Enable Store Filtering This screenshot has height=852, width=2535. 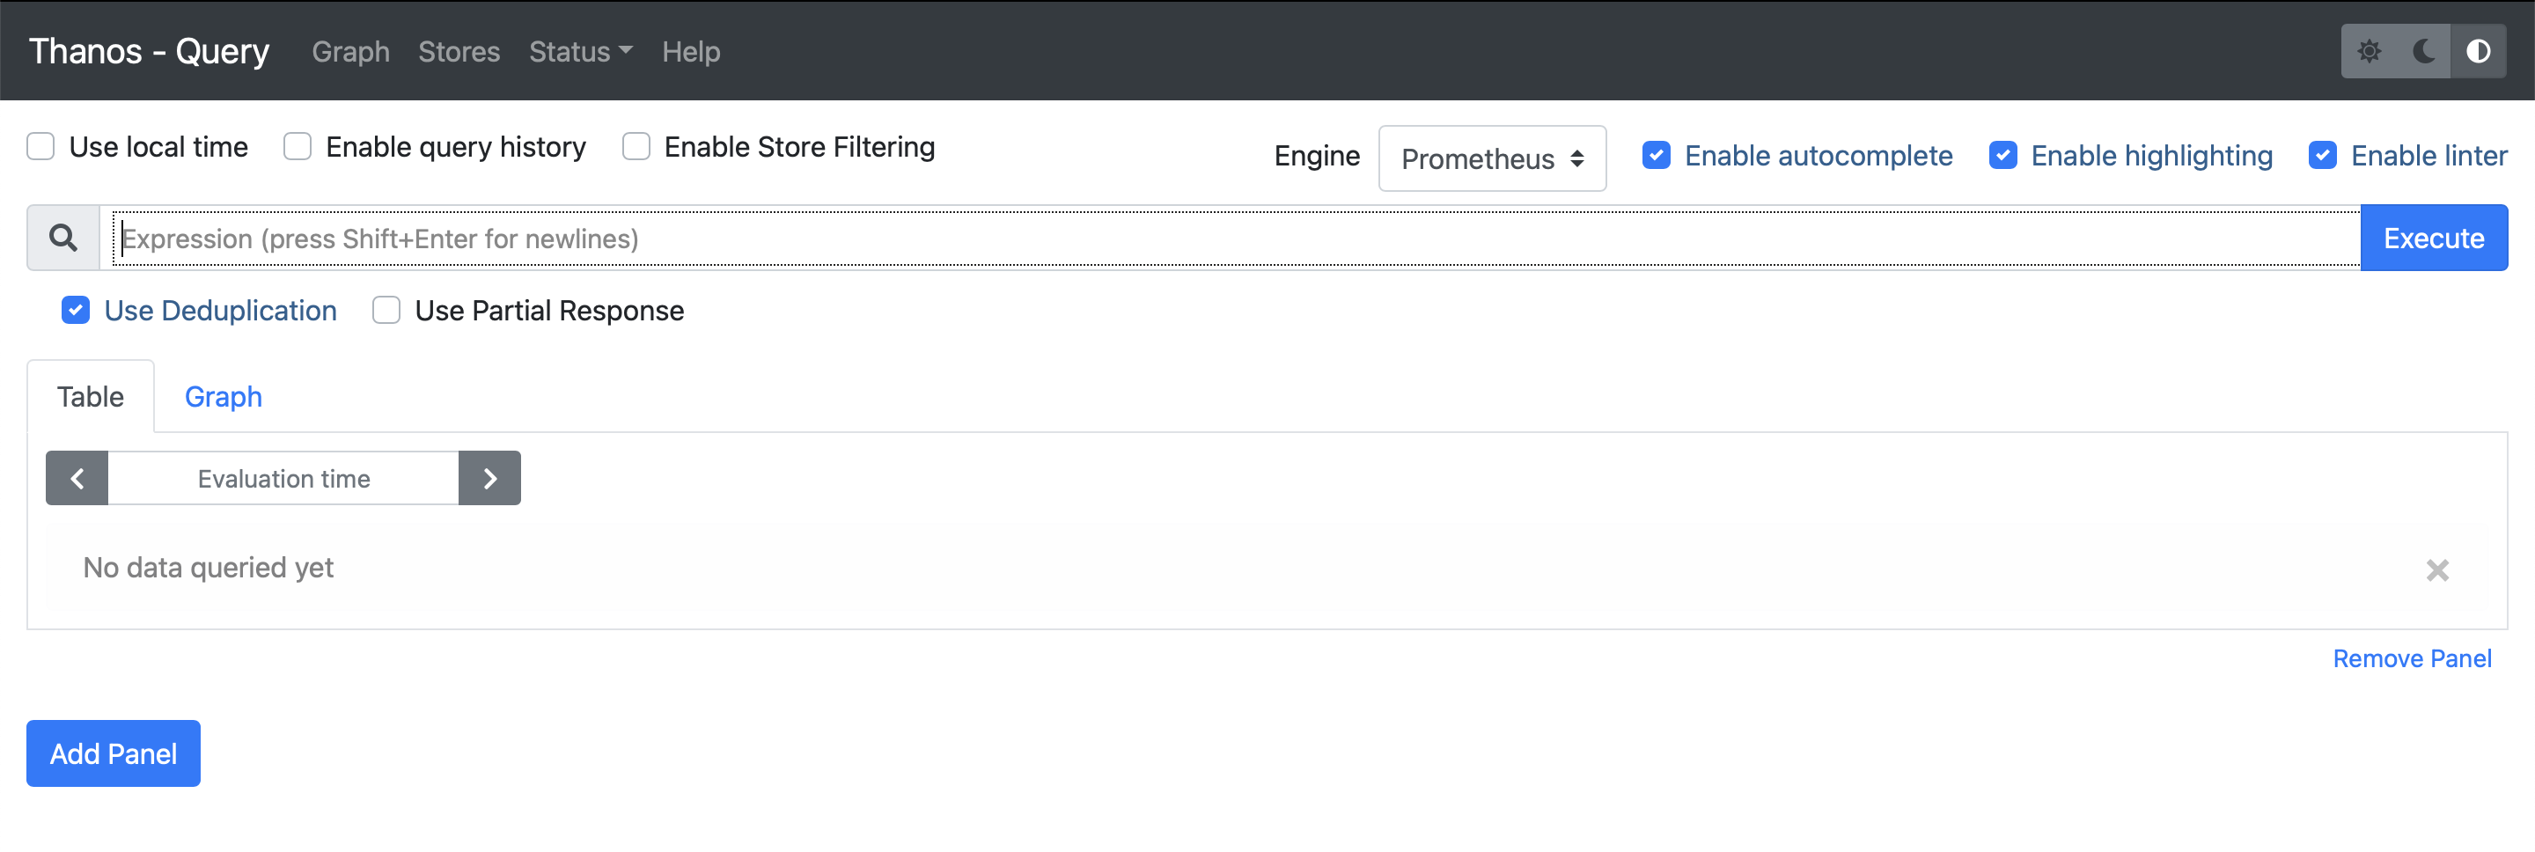pos(636,145)
